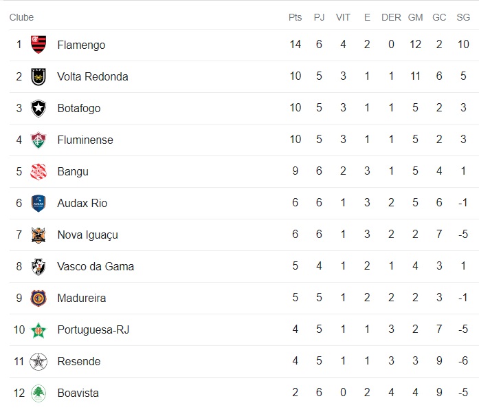Select the Madureira club crest
Image resolution: width=479 pixels, height=412 pixels.
[38, 298]
